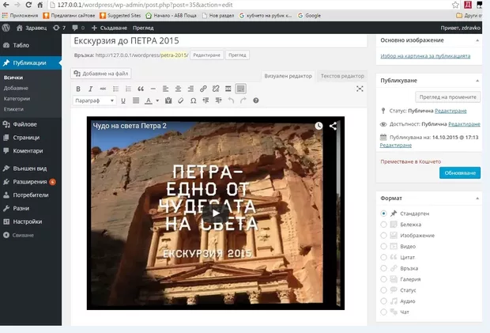Click the insert link icon
Screen dimensions: 490x333
click(x=203, y=89)
